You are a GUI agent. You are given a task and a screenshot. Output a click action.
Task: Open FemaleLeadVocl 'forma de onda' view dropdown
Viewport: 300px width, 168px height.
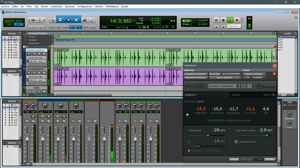37,58
